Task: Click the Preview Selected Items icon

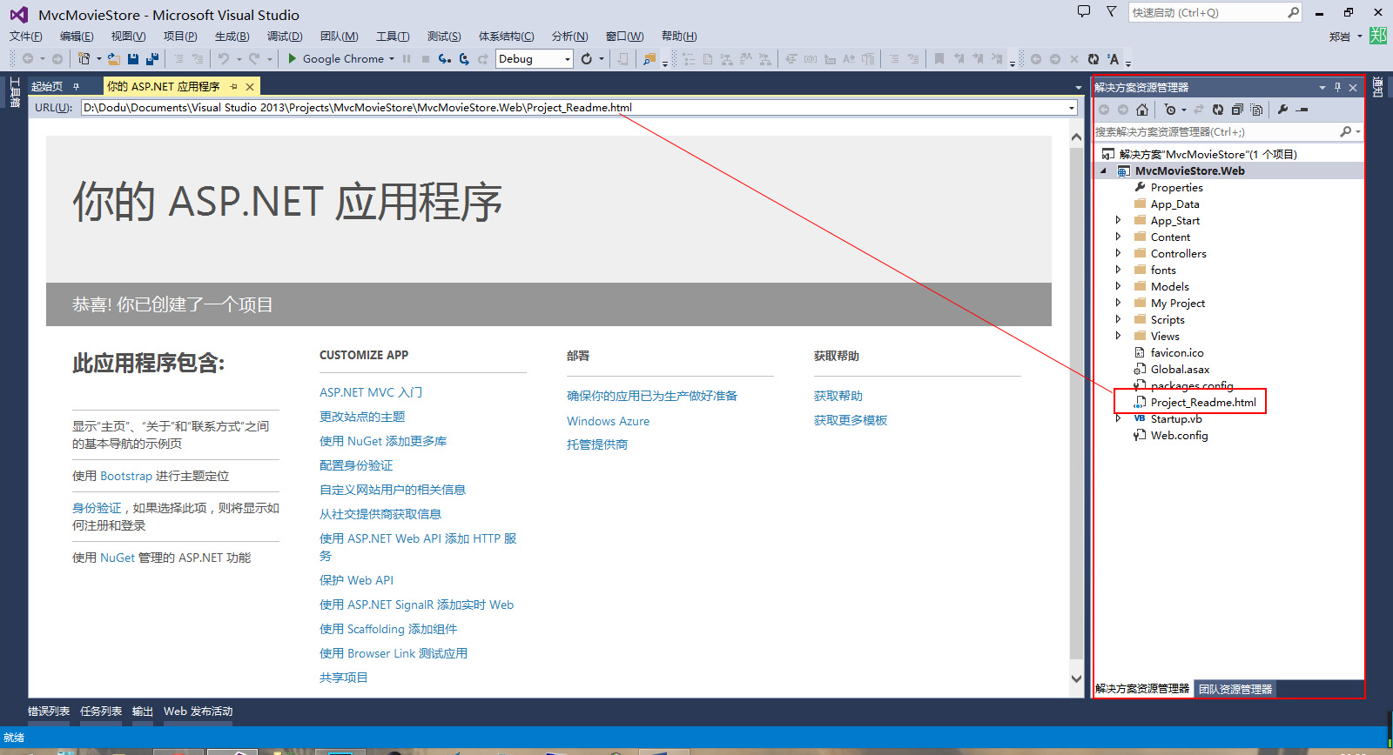Action: tap(1302, 110)
